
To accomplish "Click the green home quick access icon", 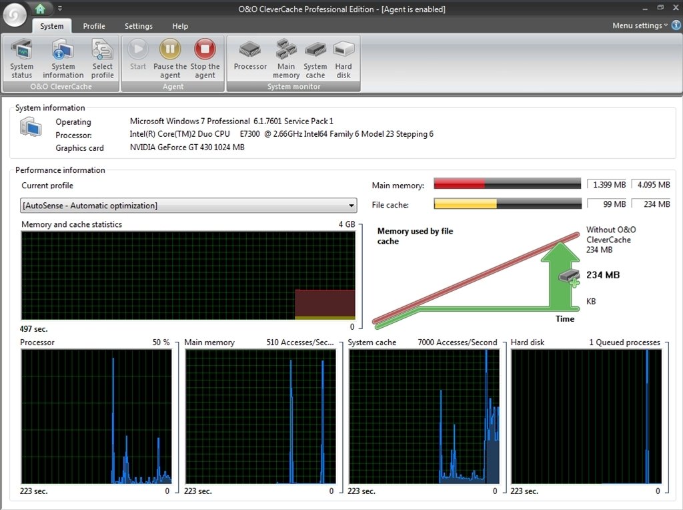I will click(x=41, y=8).
